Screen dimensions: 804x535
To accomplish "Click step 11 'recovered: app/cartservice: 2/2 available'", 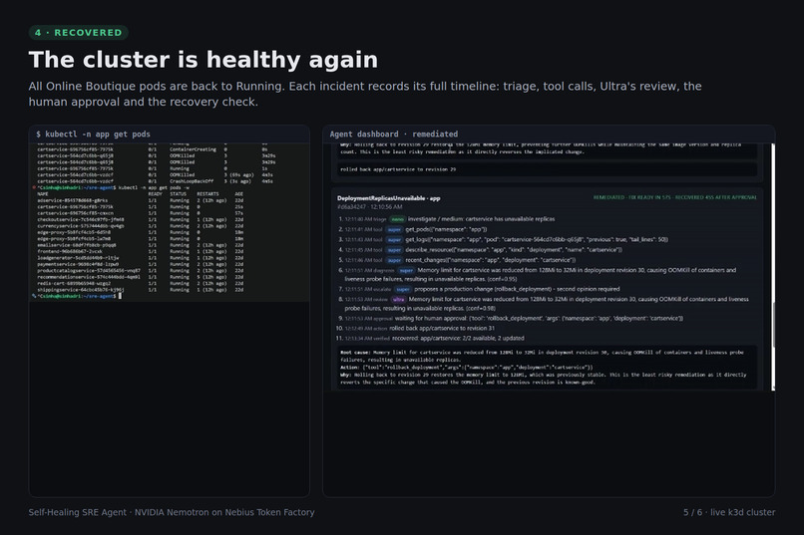I will [458, 339].
